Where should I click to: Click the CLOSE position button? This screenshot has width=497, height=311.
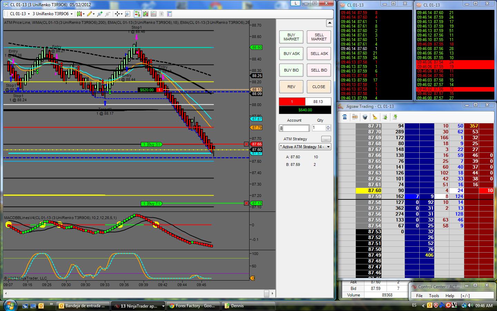[x=319, y=87]
